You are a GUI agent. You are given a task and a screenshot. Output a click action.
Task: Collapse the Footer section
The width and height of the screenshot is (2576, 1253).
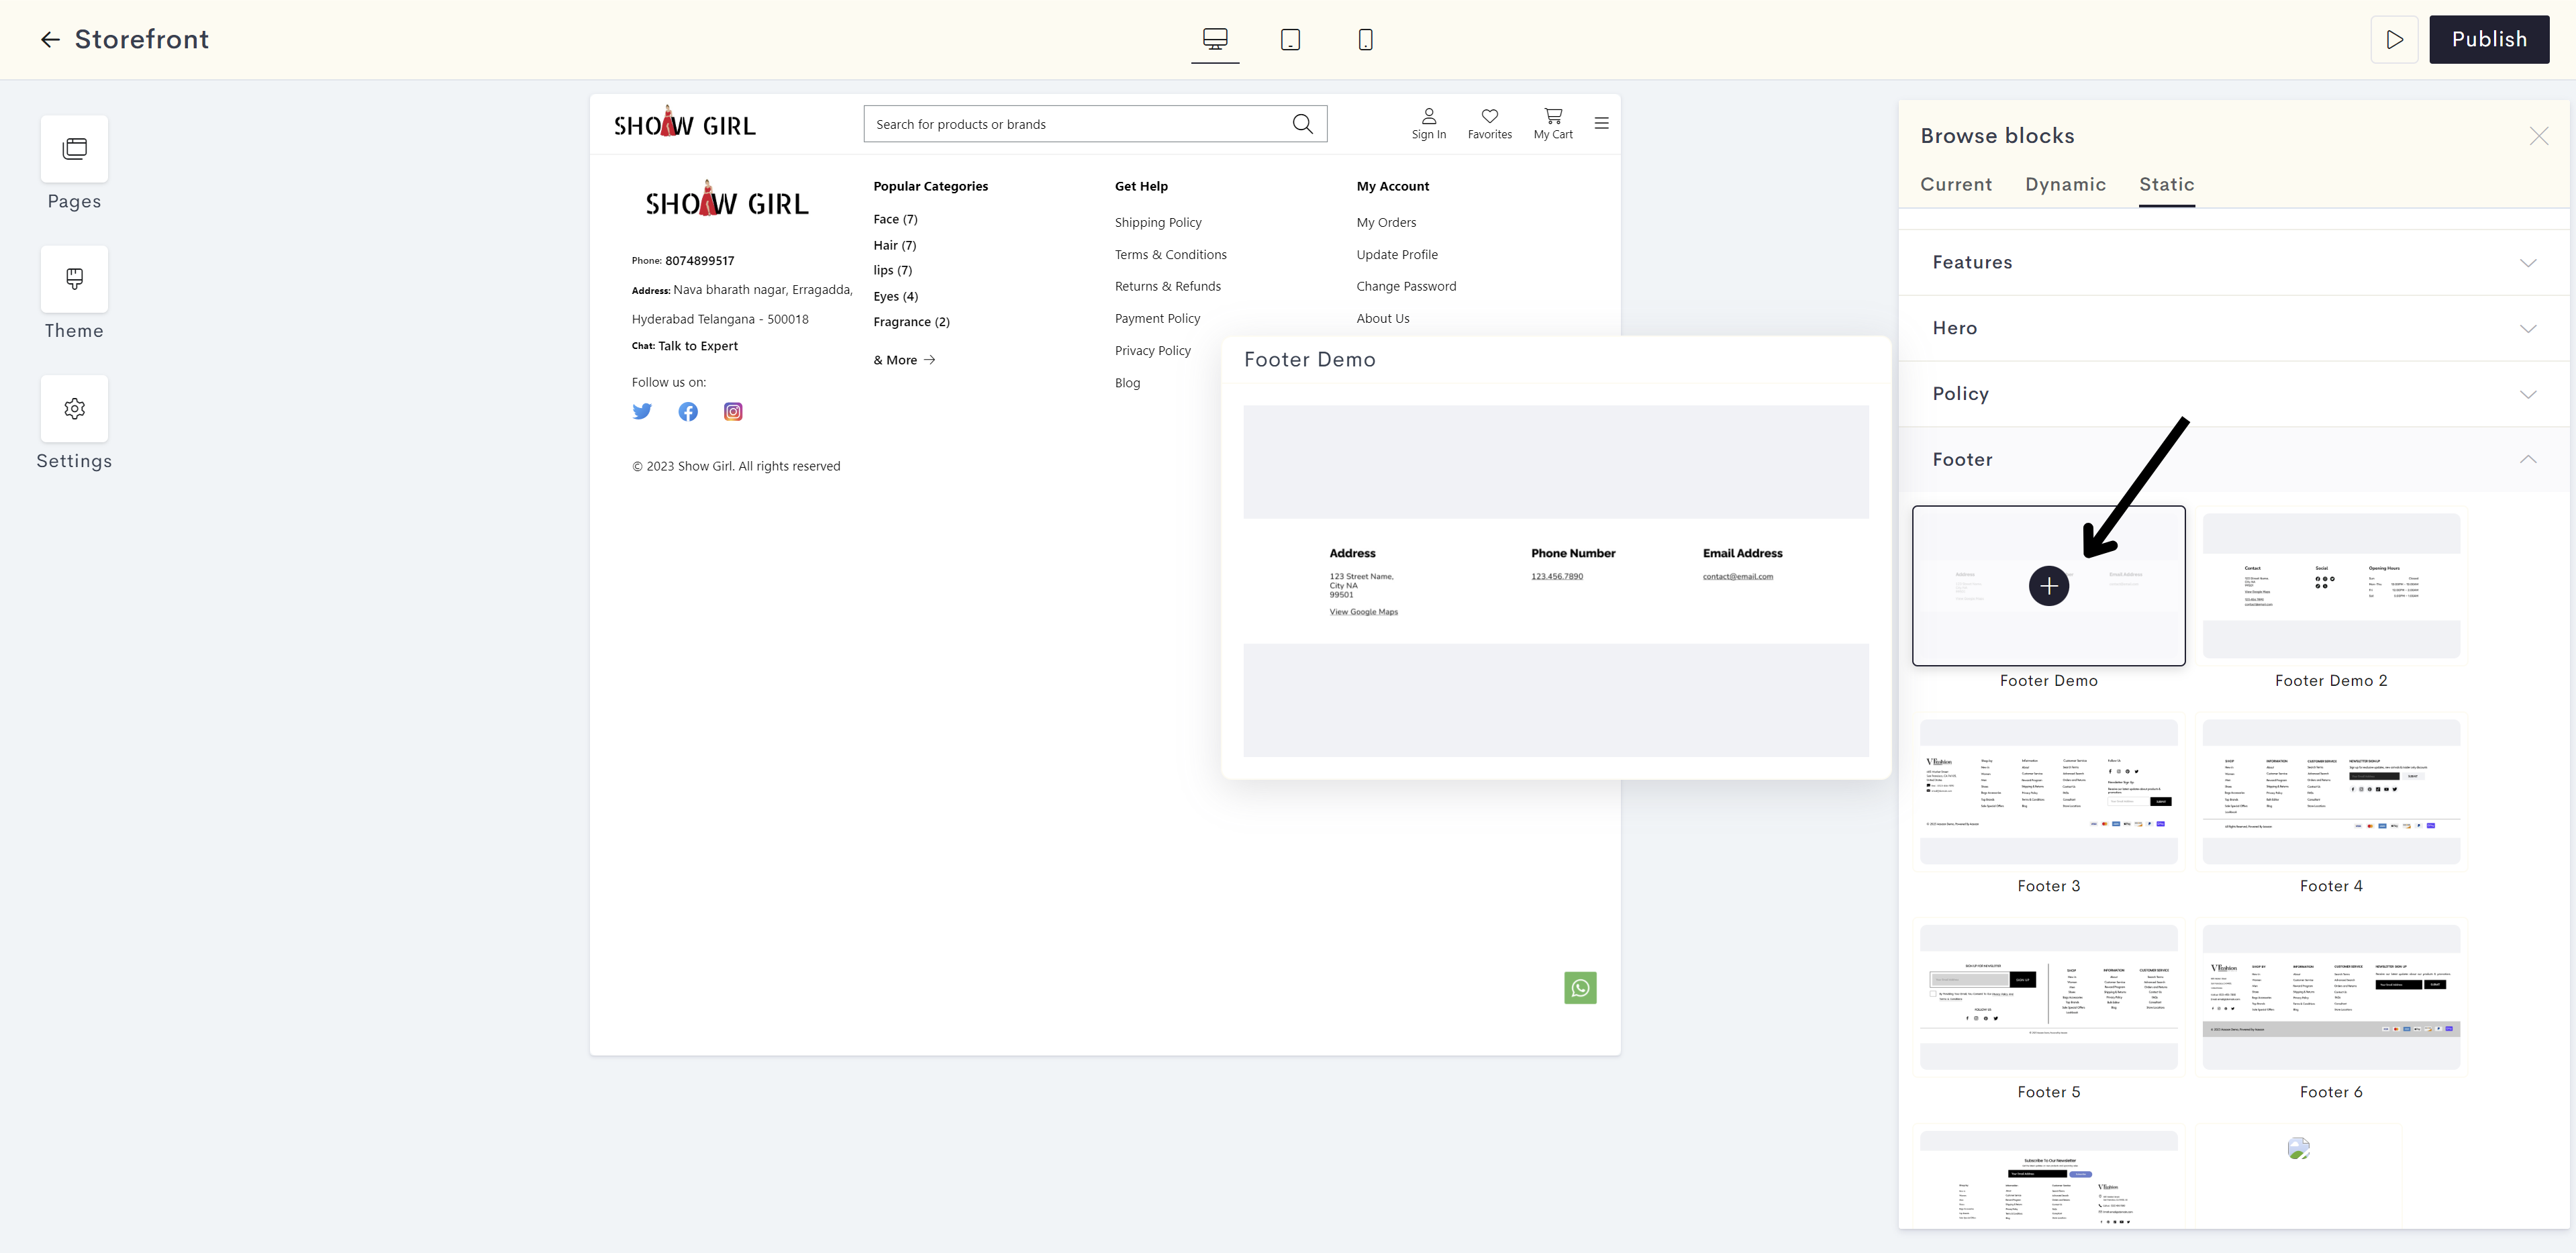coord(2234,459)
